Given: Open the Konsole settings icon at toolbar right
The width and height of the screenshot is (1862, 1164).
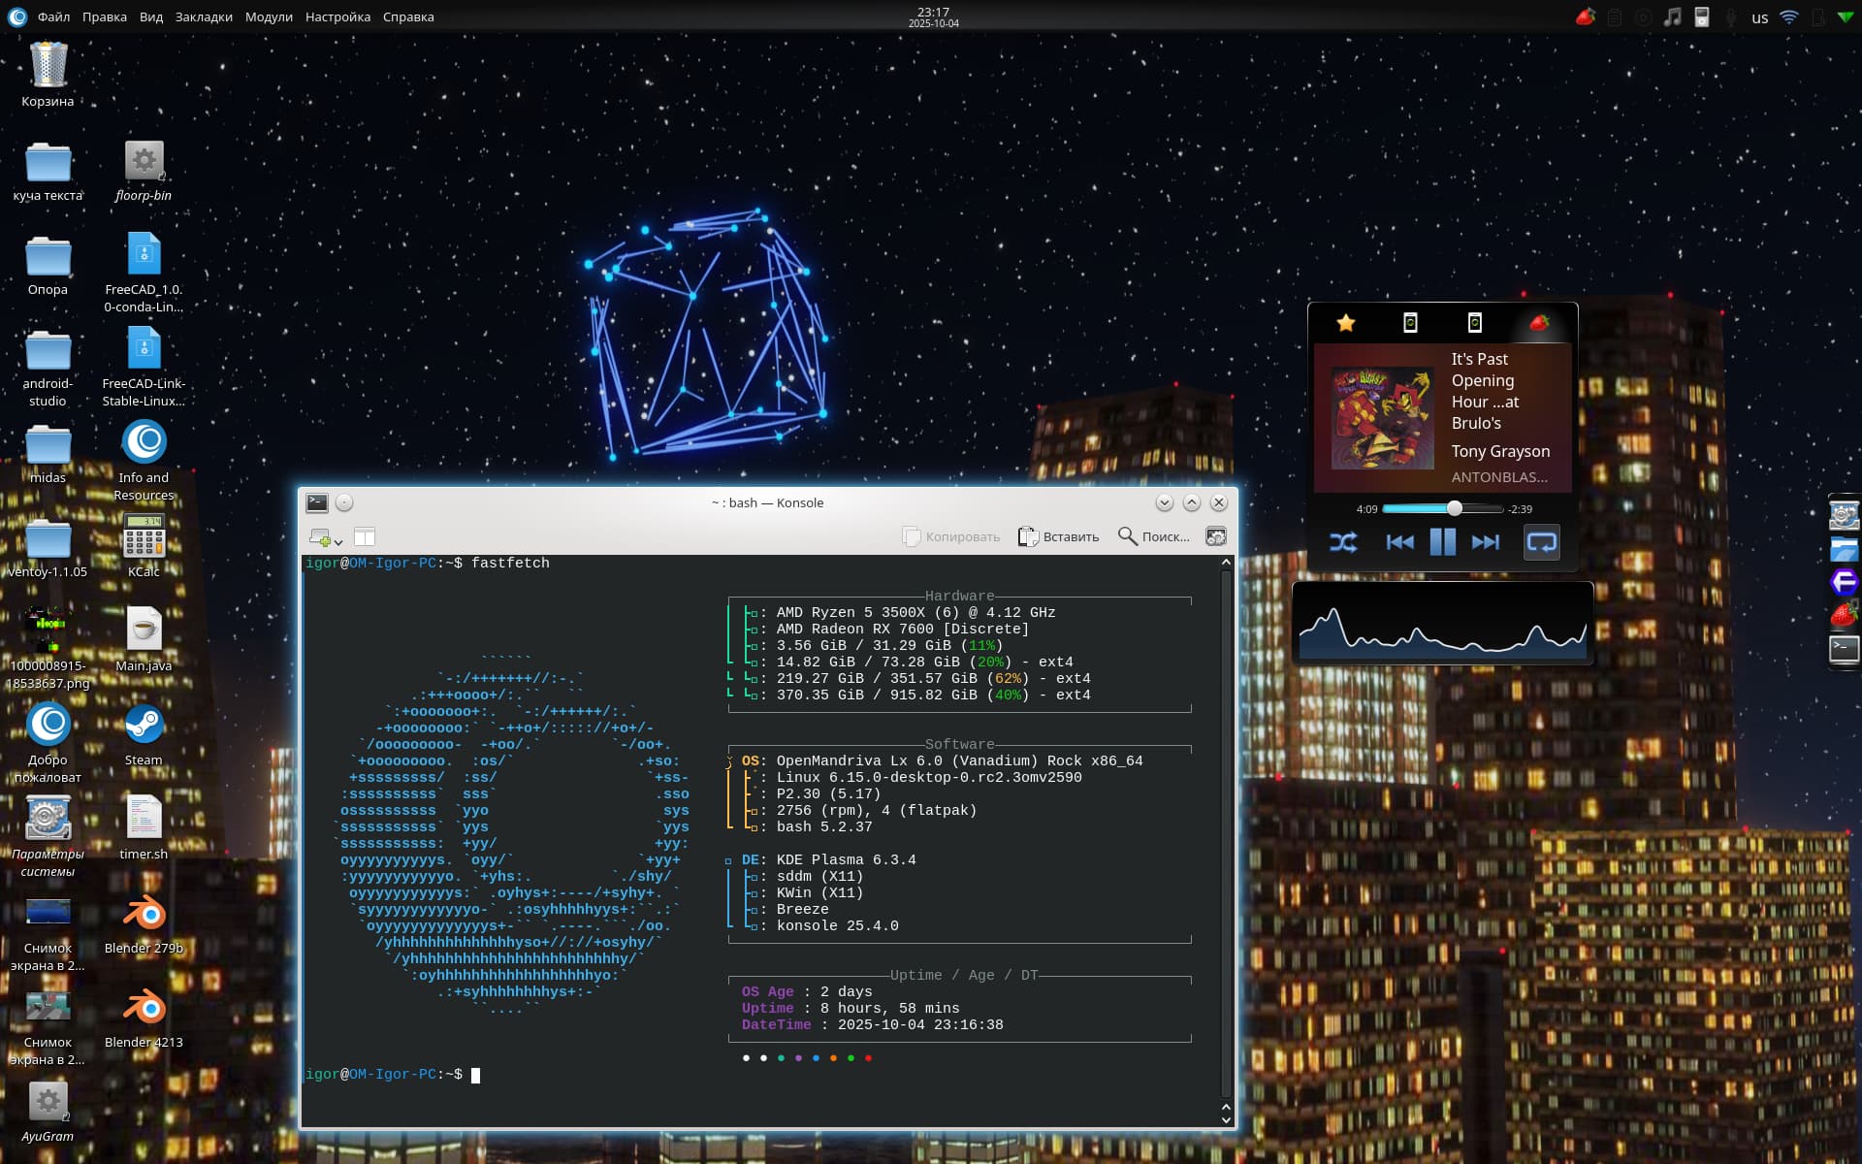Looking at the screenshot, I should [1215, 536].
